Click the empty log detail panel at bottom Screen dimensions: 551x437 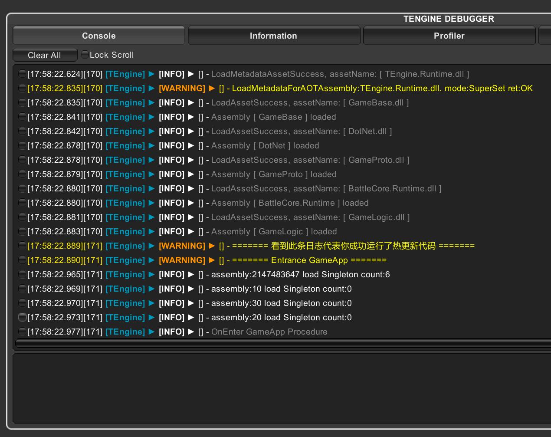coord(282,388)
